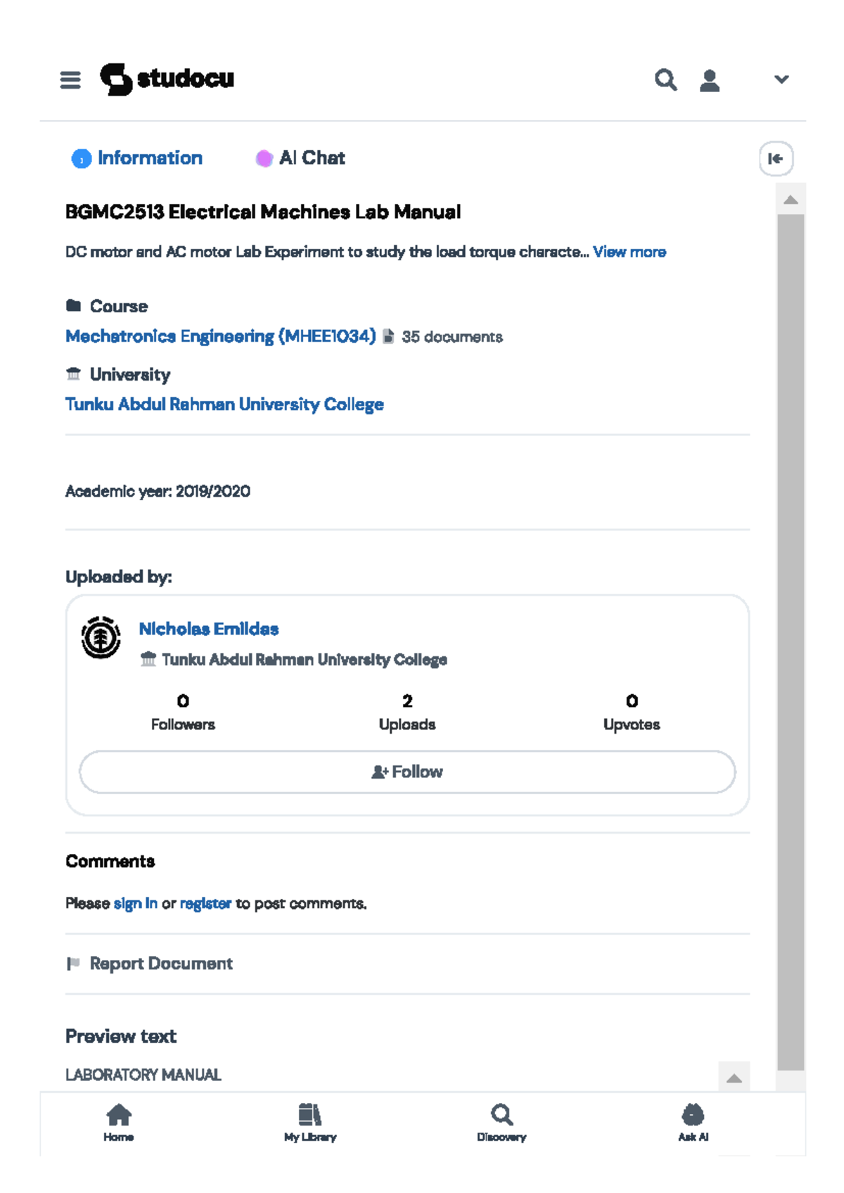The image size is (844, 1193).
Task: Click the register link
Action: click(x=205, y=903)
